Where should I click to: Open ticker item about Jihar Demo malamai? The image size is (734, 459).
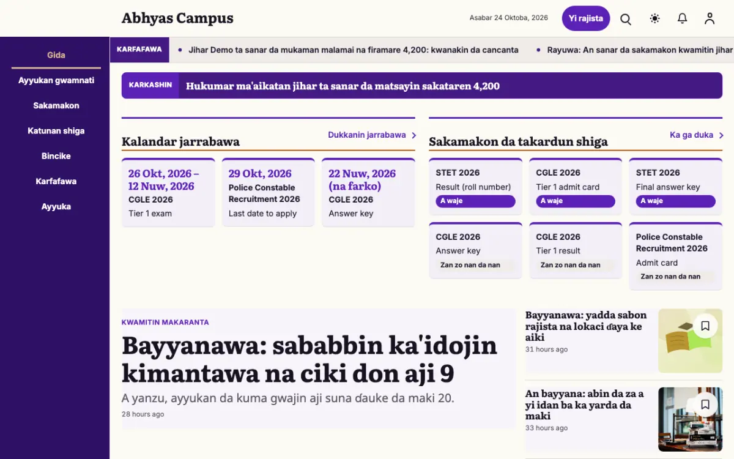point(354,50)
